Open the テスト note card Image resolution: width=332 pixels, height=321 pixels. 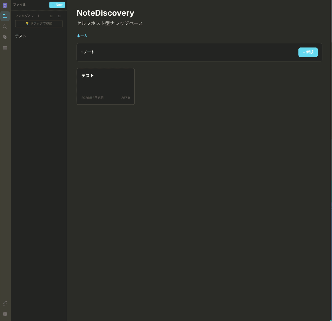pos(105,86)
